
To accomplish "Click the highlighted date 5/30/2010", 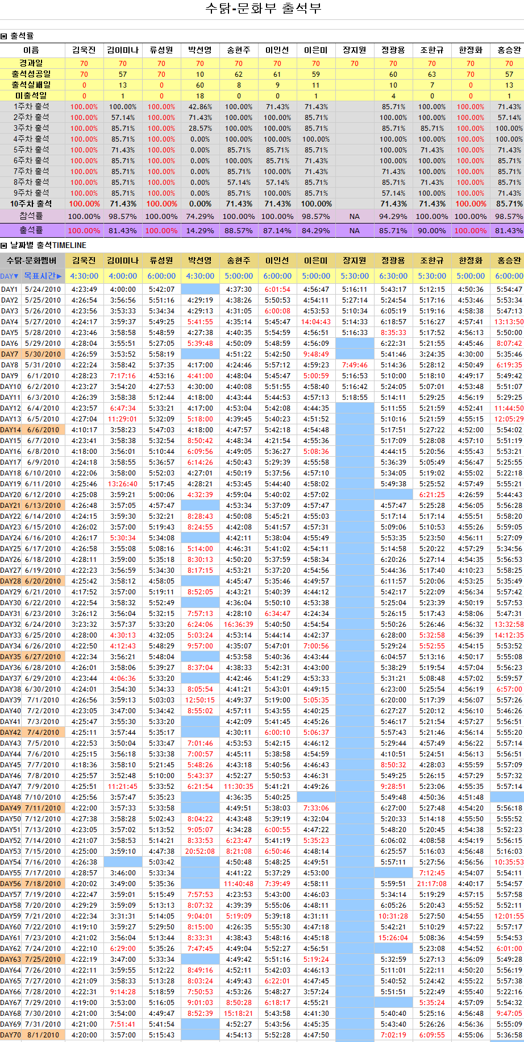I will (x=43, y=354).
